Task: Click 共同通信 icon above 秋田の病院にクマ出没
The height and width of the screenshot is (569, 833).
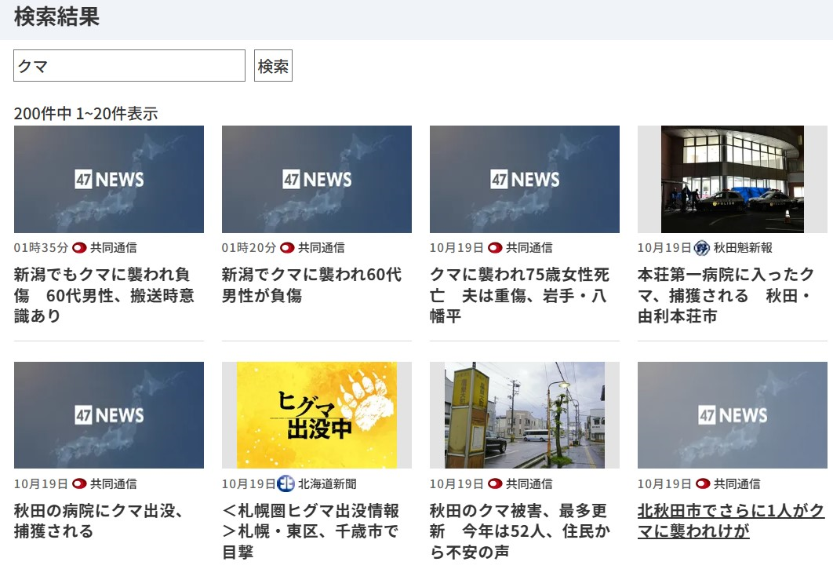Action: coord(79,484)
